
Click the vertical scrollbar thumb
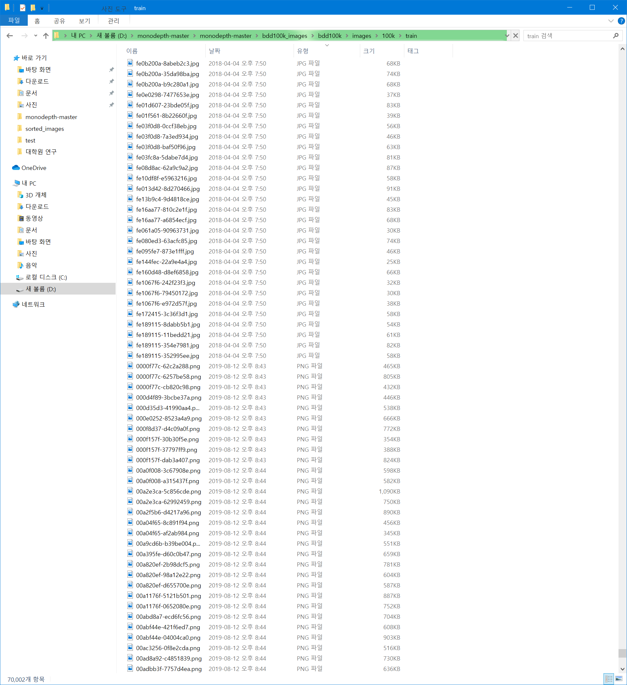(622, 653)
